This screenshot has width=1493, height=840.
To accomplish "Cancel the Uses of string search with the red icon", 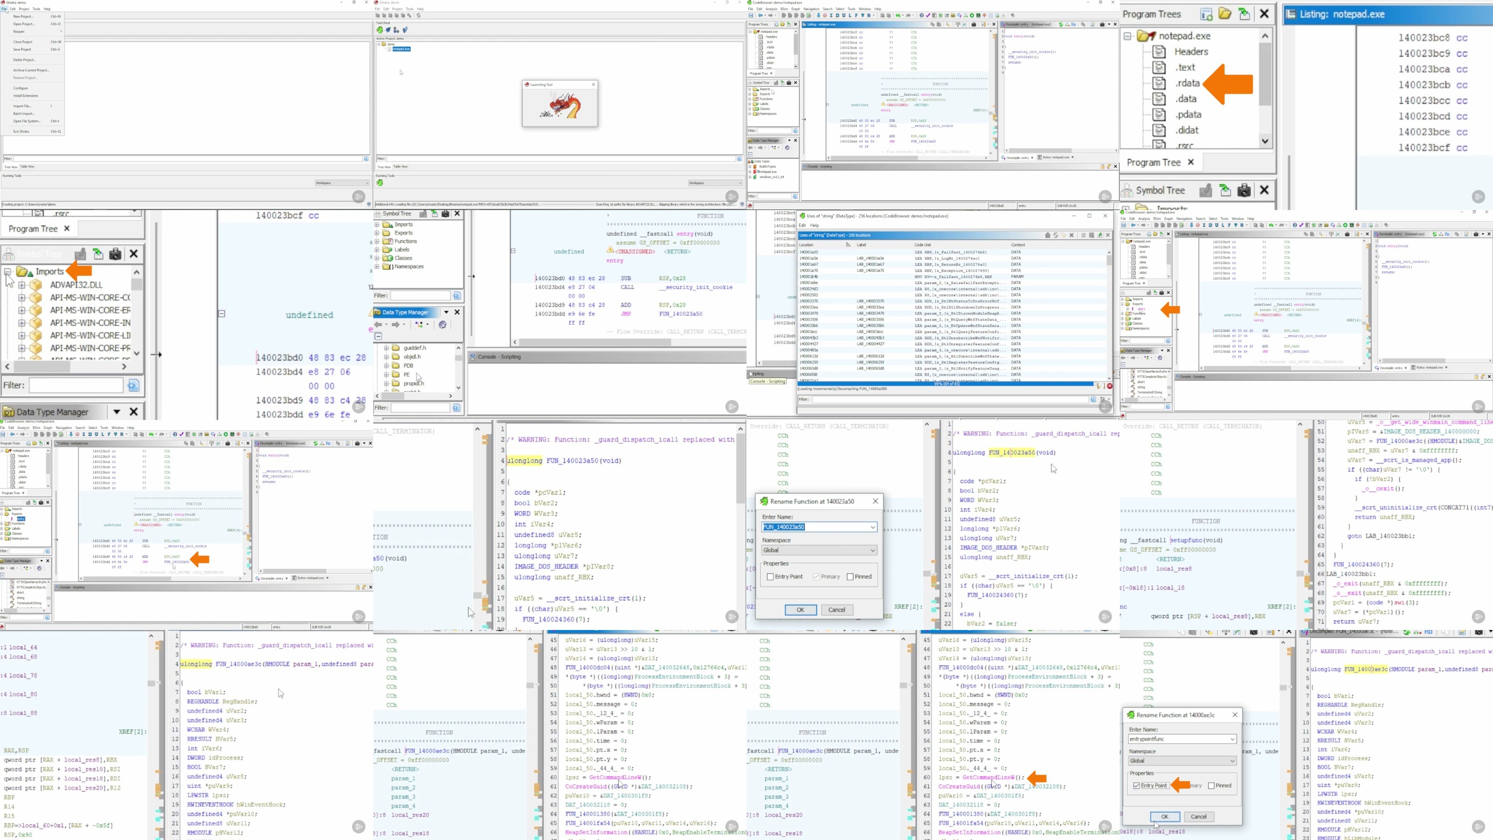I will 1109,386.
